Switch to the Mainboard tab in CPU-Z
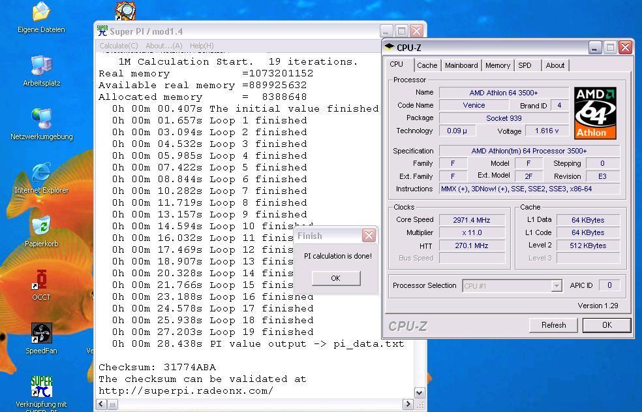This screenshot has height=412, width=642. click(x=461, y=65)
